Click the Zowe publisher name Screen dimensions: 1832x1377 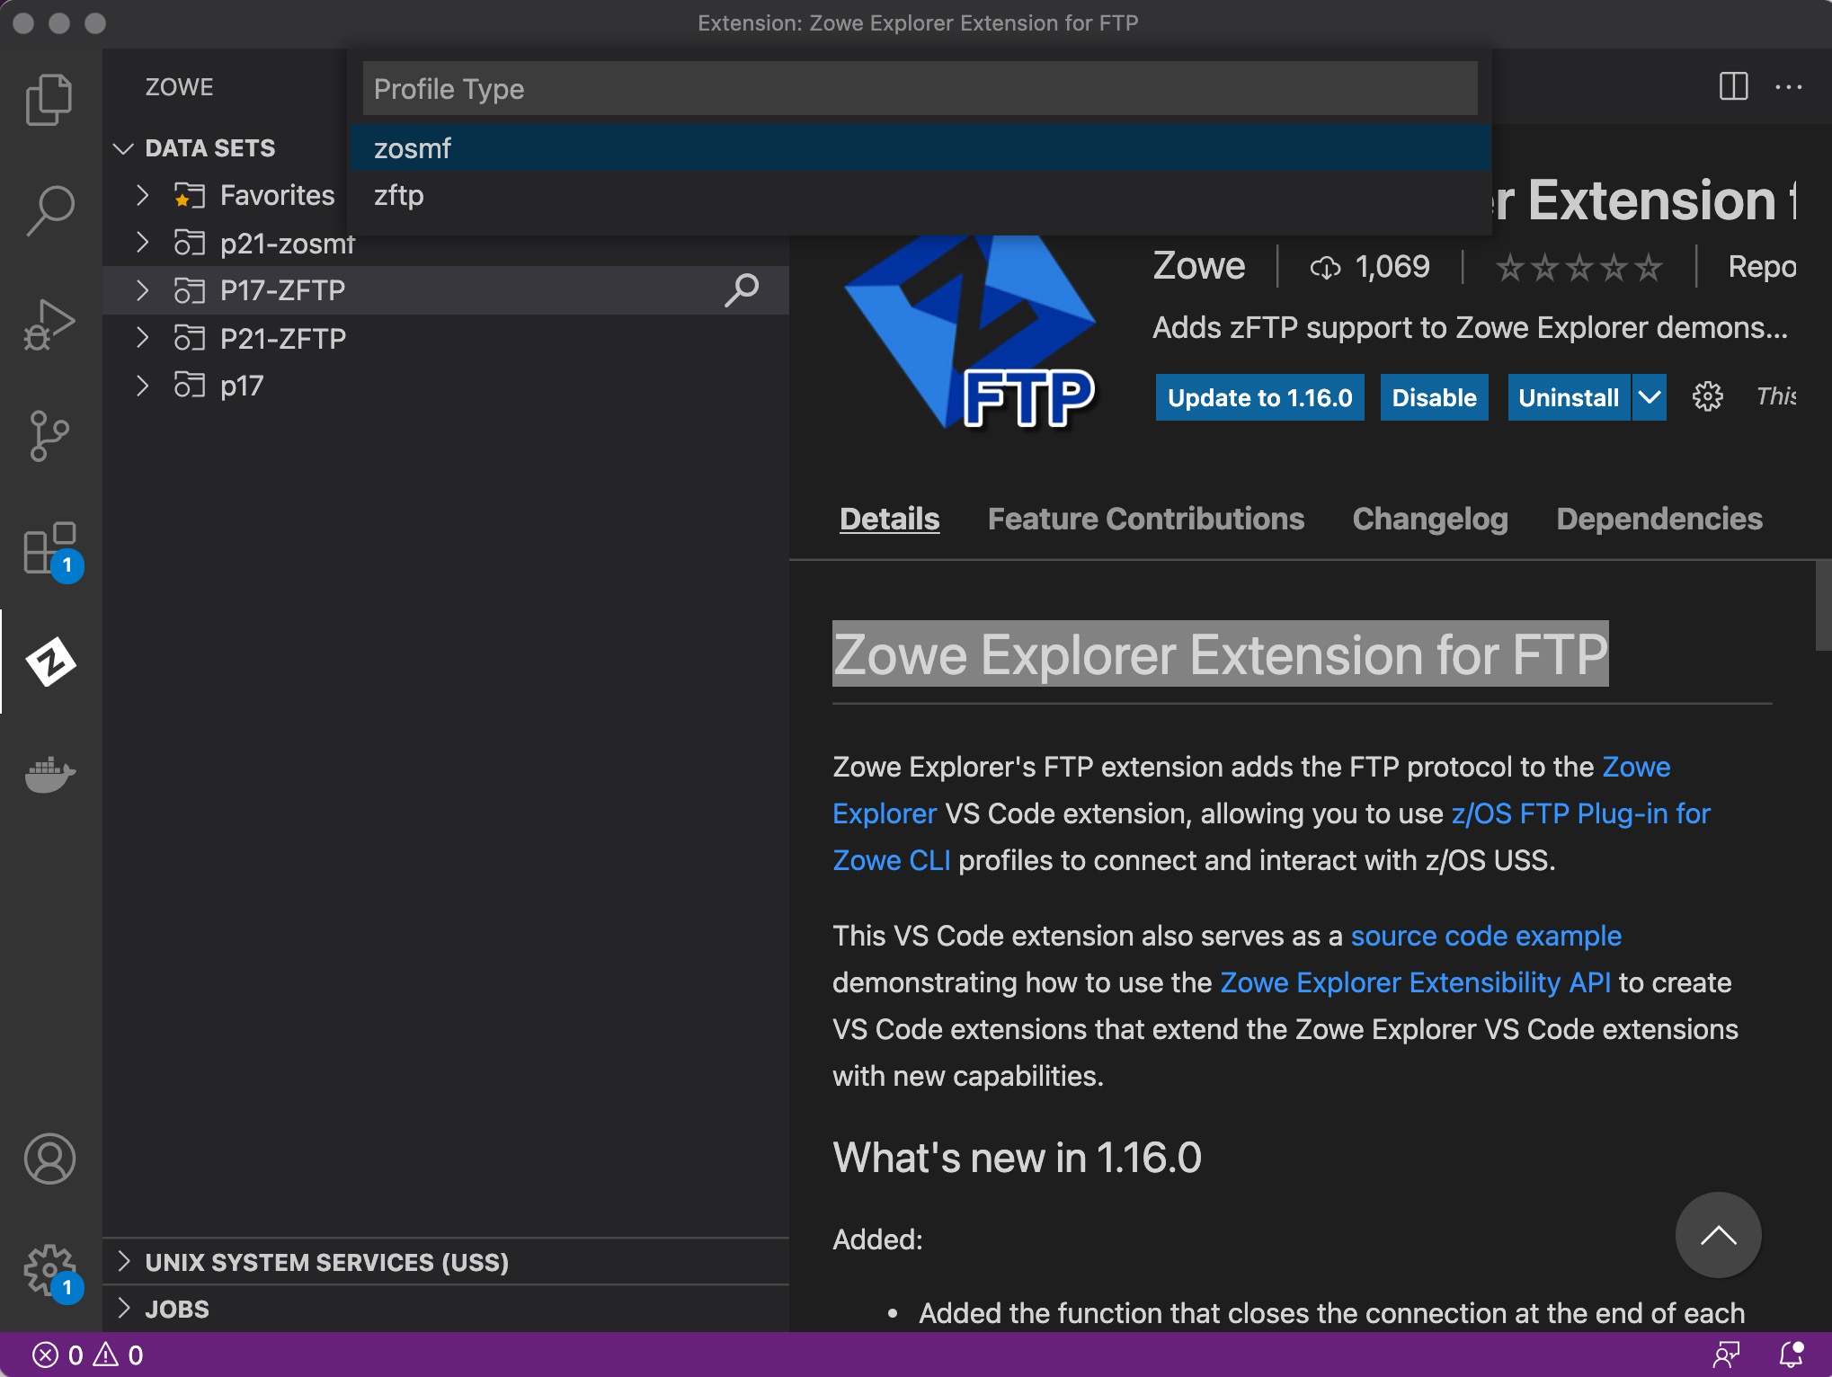(1198, 267)
